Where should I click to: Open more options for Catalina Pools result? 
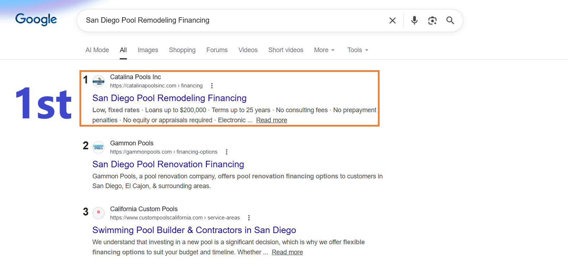[212, 86]
